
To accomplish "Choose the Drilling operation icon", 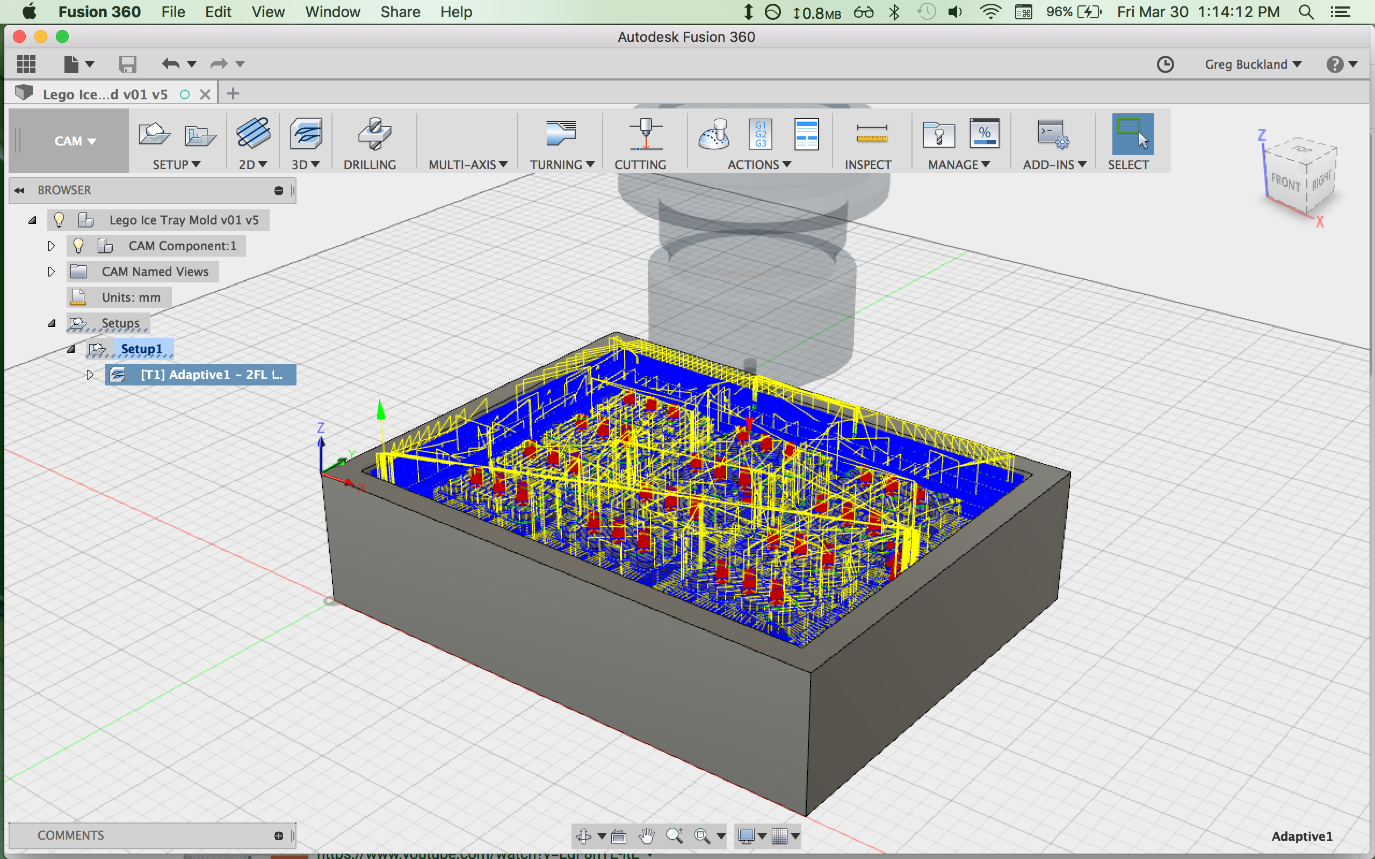I will point(374,133).
